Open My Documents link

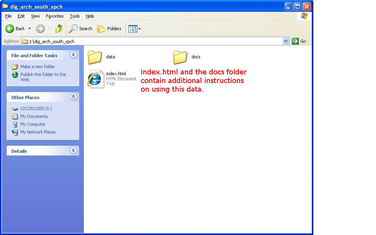click(x=34, y=116)
